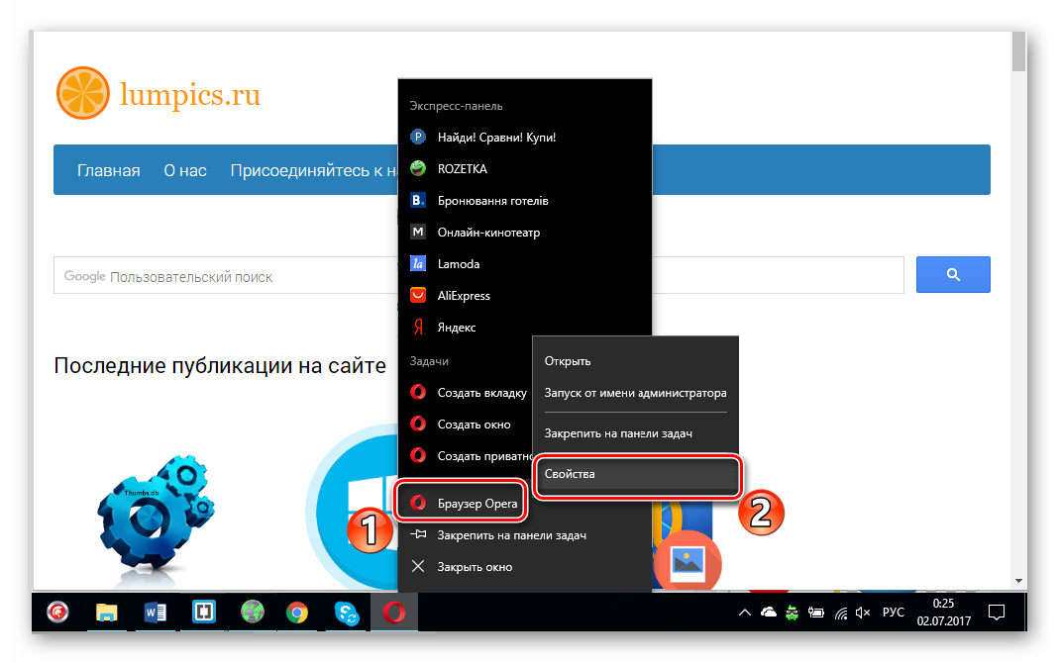1059x663 pixels.
Task: Select 'Запуск от имени администратора'
Action: (635, 393)
